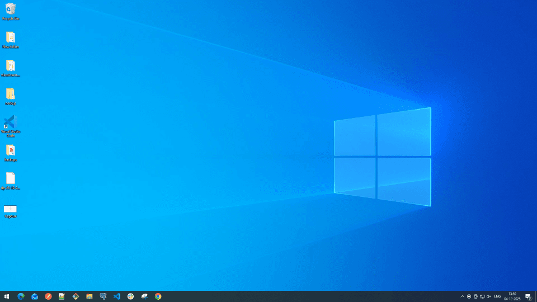Viewport: 537px width, 302px height.
Task: Open the ENG input language selector
Action: 497,296
